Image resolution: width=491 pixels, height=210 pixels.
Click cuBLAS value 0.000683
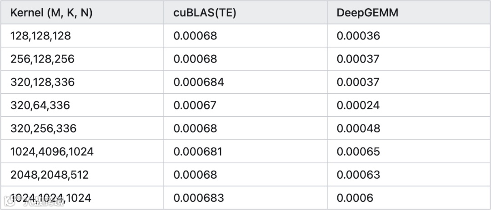point(199,198)
